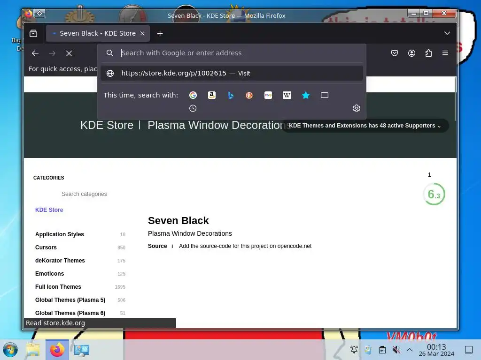Open KDE Store category link
This screenshot has height=360, width=481.
(49, 210)
